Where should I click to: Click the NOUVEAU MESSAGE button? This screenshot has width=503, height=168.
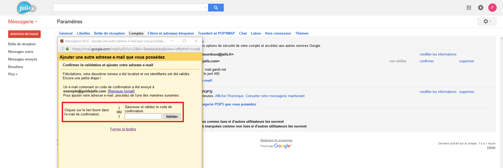[x=24, y=34]
